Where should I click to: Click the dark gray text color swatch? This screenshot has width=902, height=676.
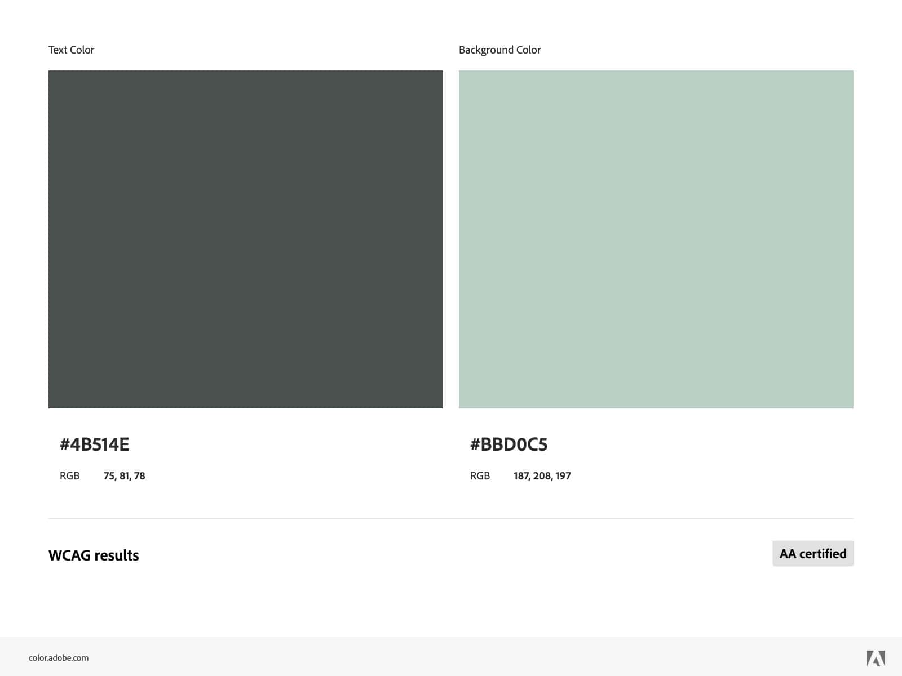pyautogui.click(x=246, y=239)
